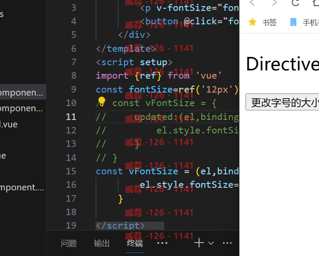The image size is (319, 256).
Task: Click the lightbulb quick-fix icon on line 10
Action: [102, 101]
